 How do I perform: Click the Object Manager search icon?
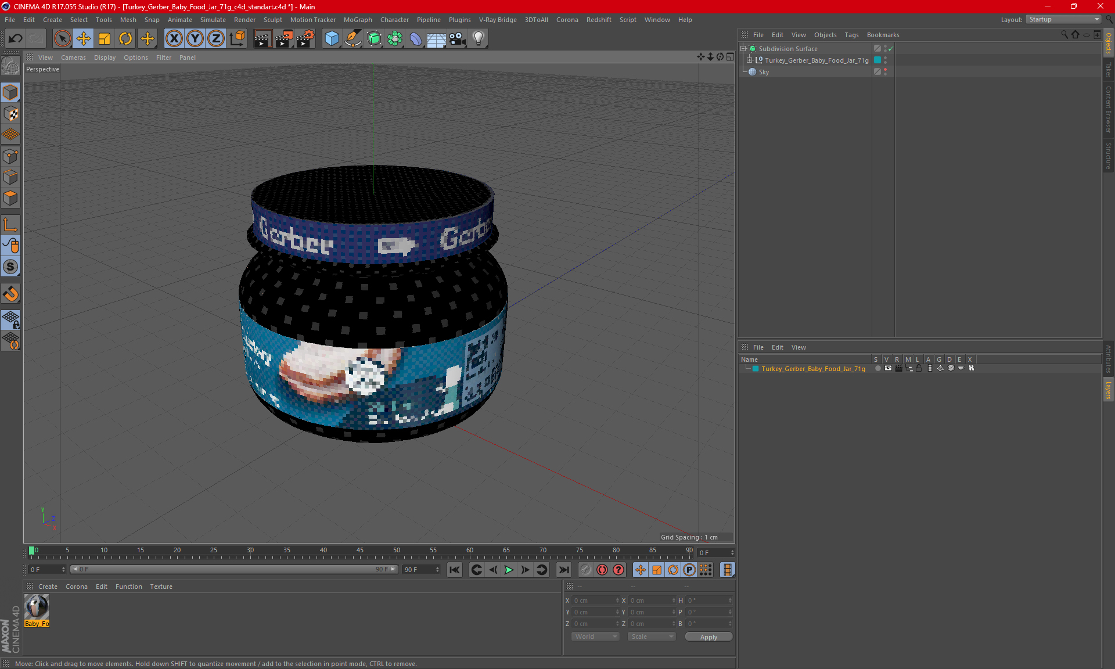point(1064,35)
